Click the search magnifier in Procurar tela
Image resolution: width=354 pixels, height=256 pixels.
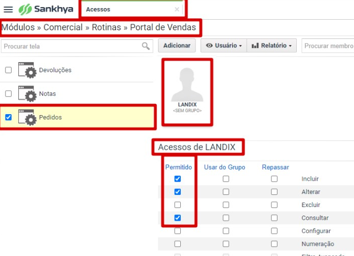pyautogui.click(x=146, y=46)
